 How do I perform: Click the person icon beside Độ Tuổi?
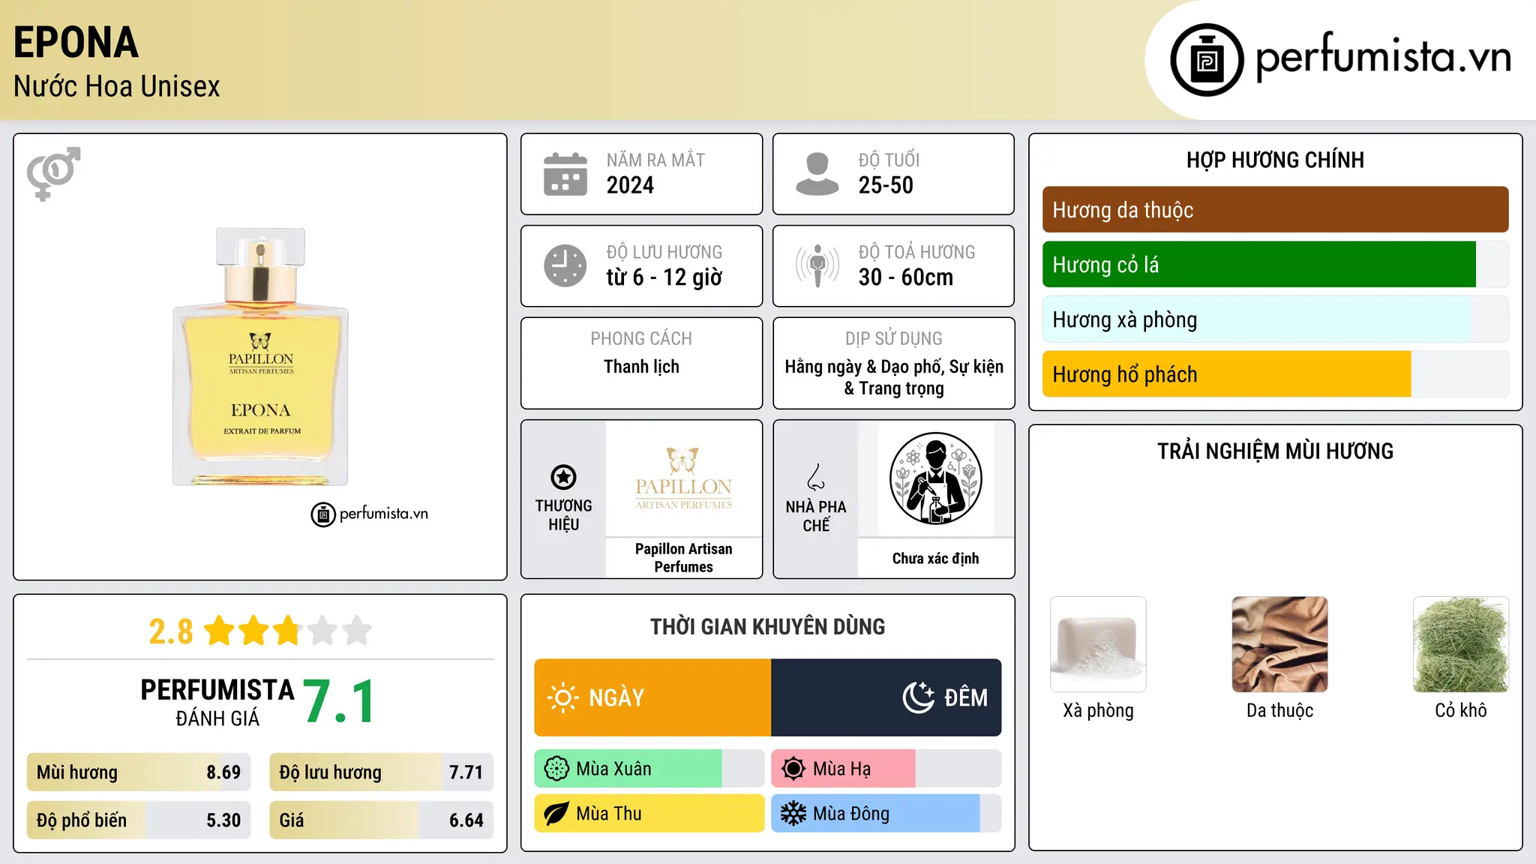(817, 174)
